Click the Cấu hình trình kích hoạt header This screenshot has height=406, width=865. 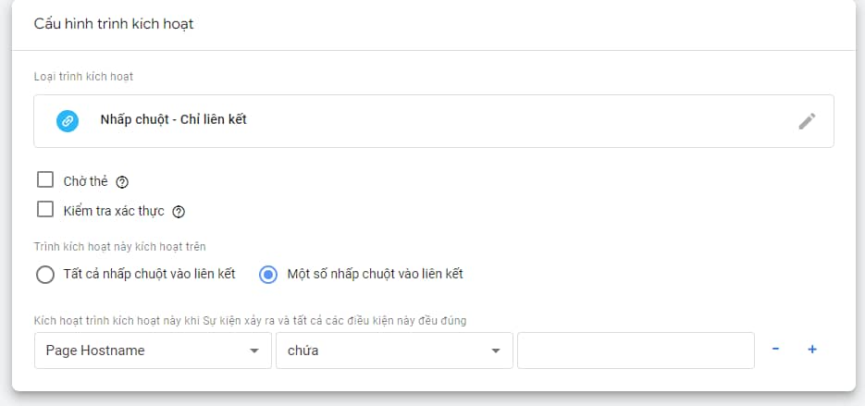pos(114,24)
